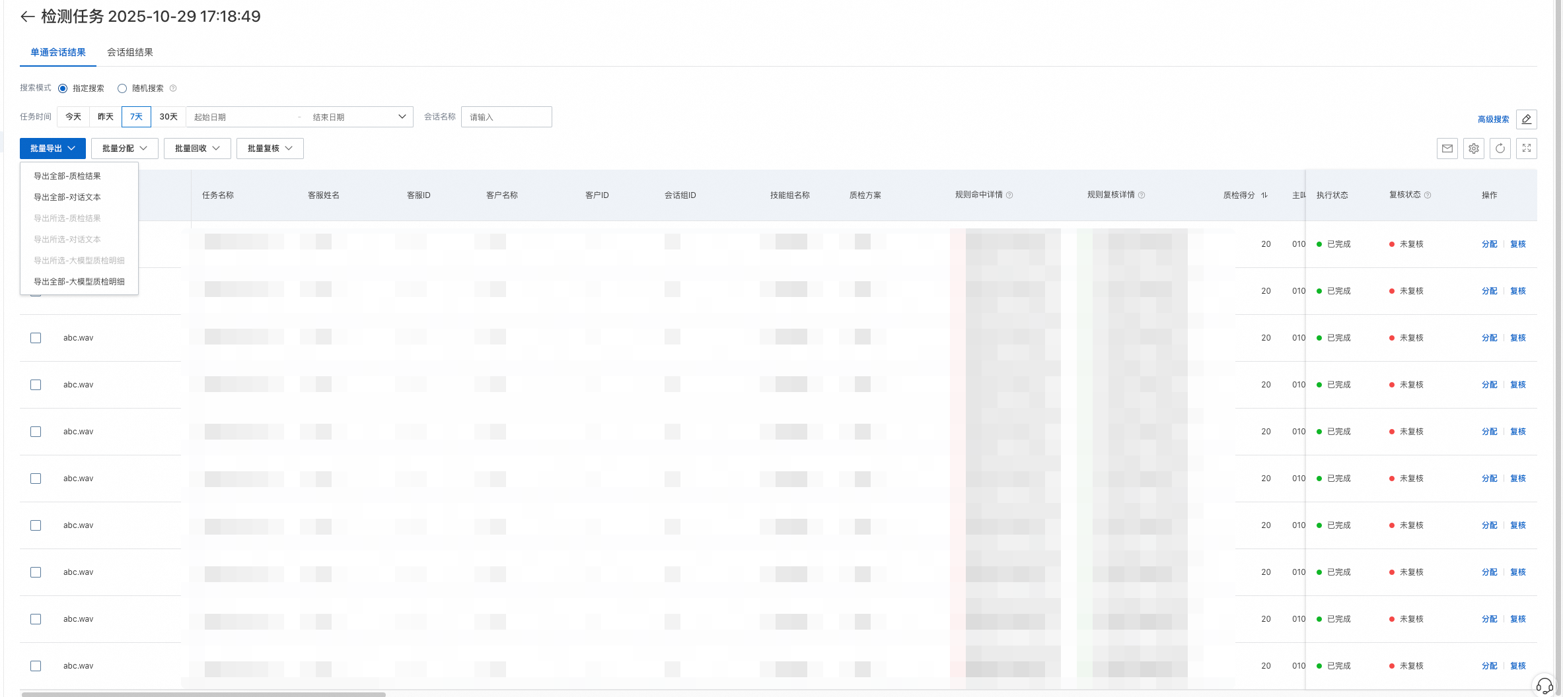This screenshot has height=697, width=1563.
Task: Select the 随机搜索 radio option
Action: point(122,88)
